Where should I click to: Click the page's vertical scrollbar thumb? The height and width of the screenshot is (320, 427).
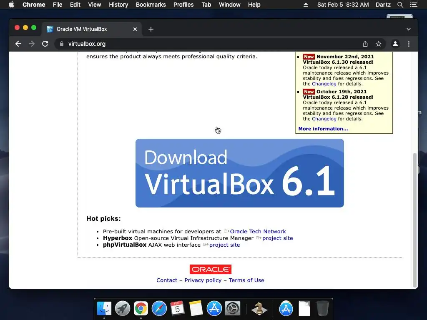[415, 220]
